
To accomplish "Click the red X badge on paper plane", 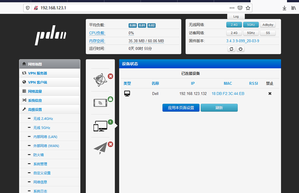I will [x=111, y=144].
